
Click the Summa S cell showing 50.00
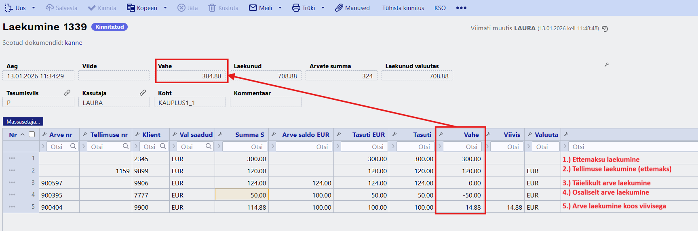[x=242, y=195]
